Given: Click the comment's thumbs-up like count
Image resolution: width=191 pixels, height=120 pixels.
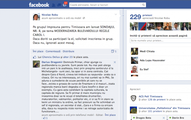Looking at the screenshot, I should click(x=45, y=118).
